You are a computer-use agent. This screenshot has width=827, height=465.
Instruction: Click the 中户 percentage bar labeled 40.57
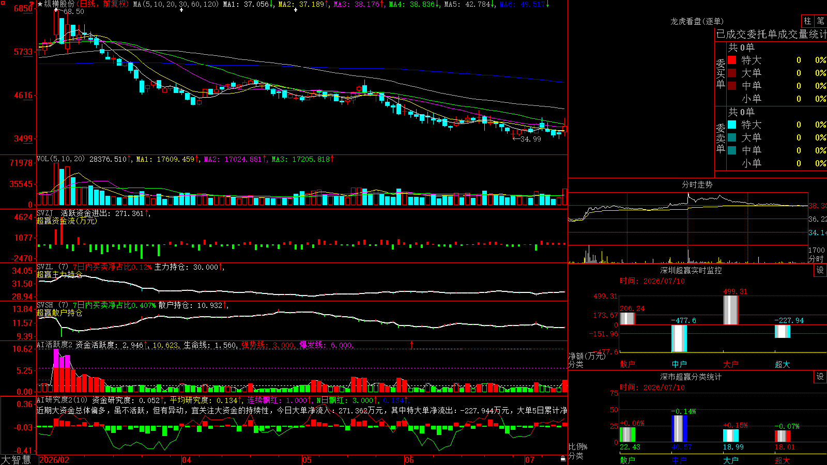tap(679, 429)
